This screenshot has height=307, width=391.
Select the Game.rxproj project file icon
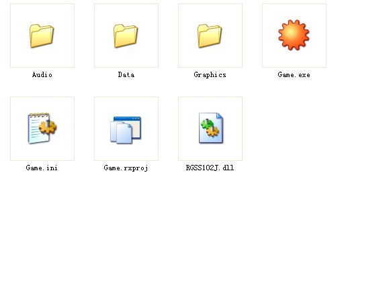[x=126, y=130]
